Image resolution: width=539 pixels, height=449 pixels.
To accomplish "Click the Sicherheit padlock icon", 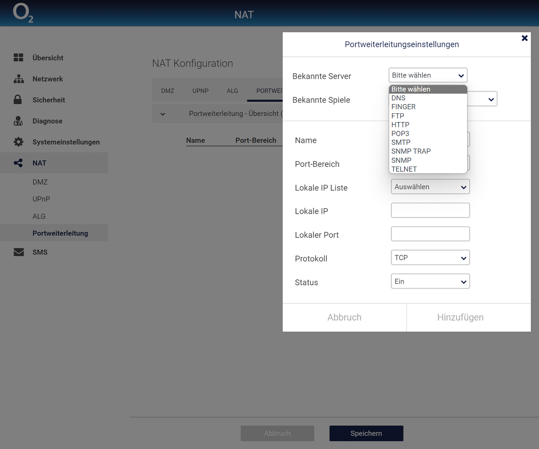I will point(18,100).
